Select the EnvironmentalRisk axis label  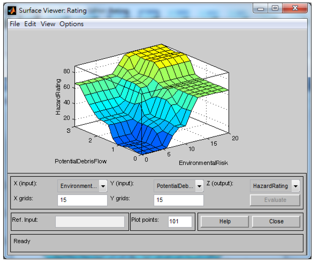coord(203,163)
